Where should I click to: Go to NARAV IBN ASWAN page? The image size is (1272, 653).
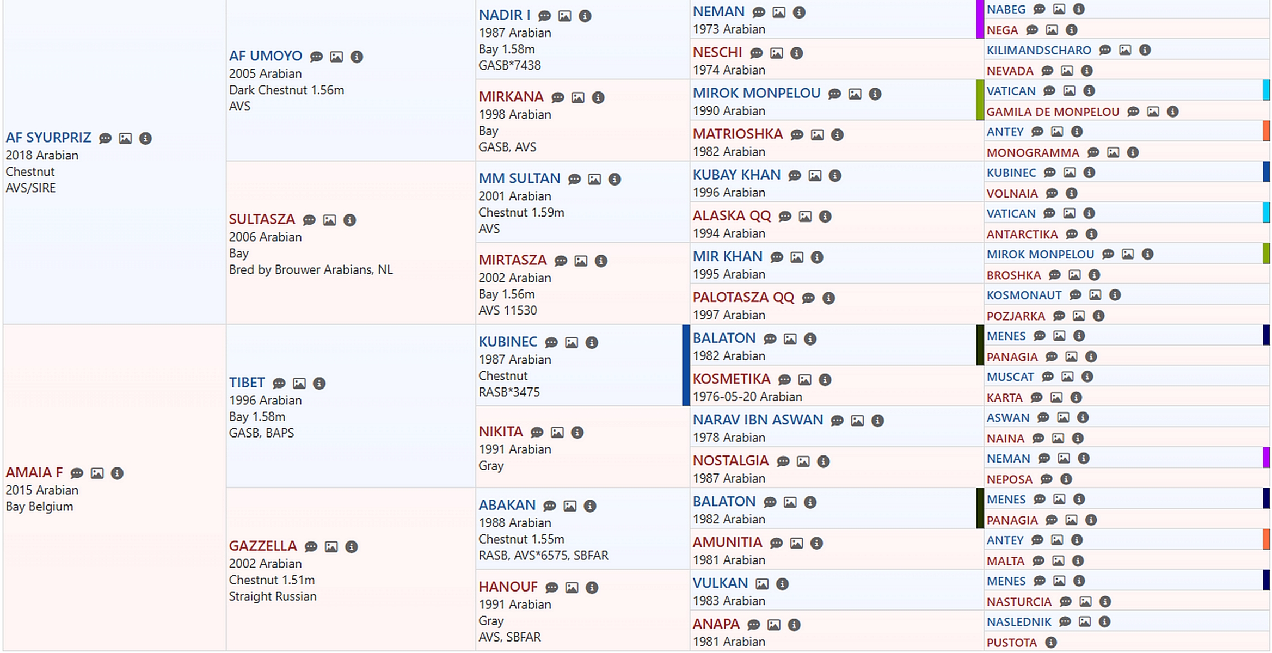click(757, 420)
